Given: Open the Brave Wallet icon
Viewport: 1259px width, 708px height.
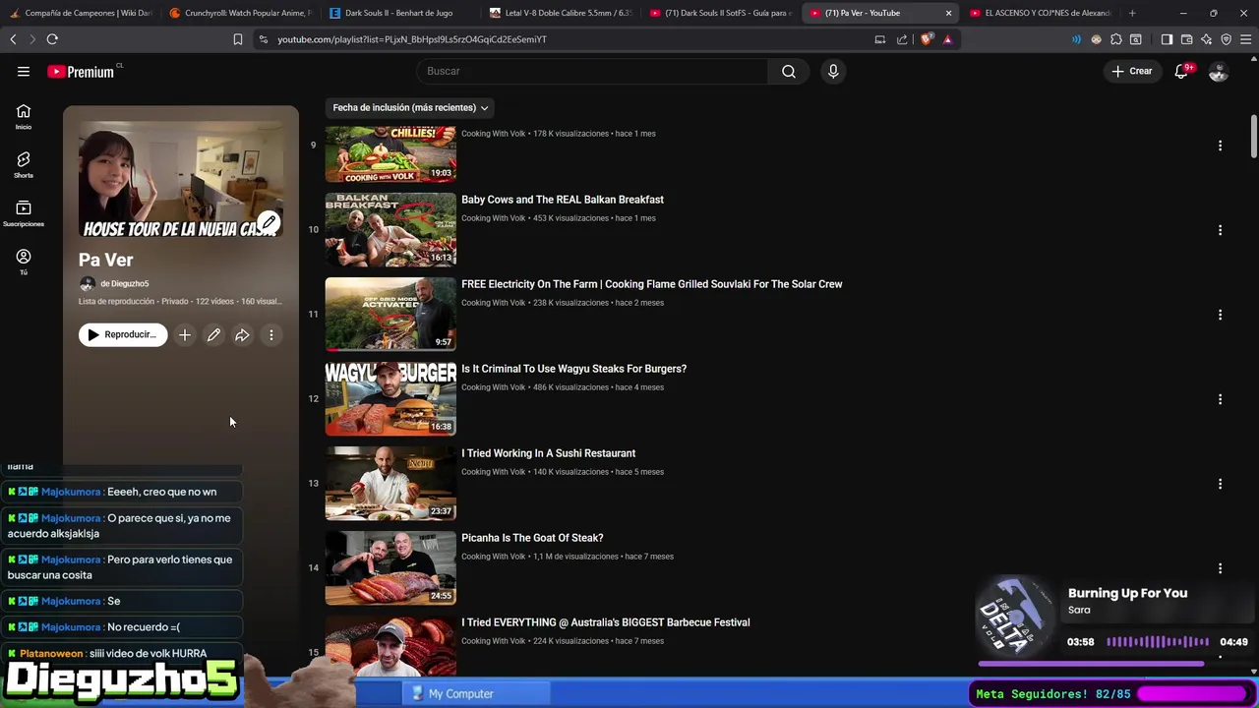Looking at the screenshot, I should coord(1187,39).
